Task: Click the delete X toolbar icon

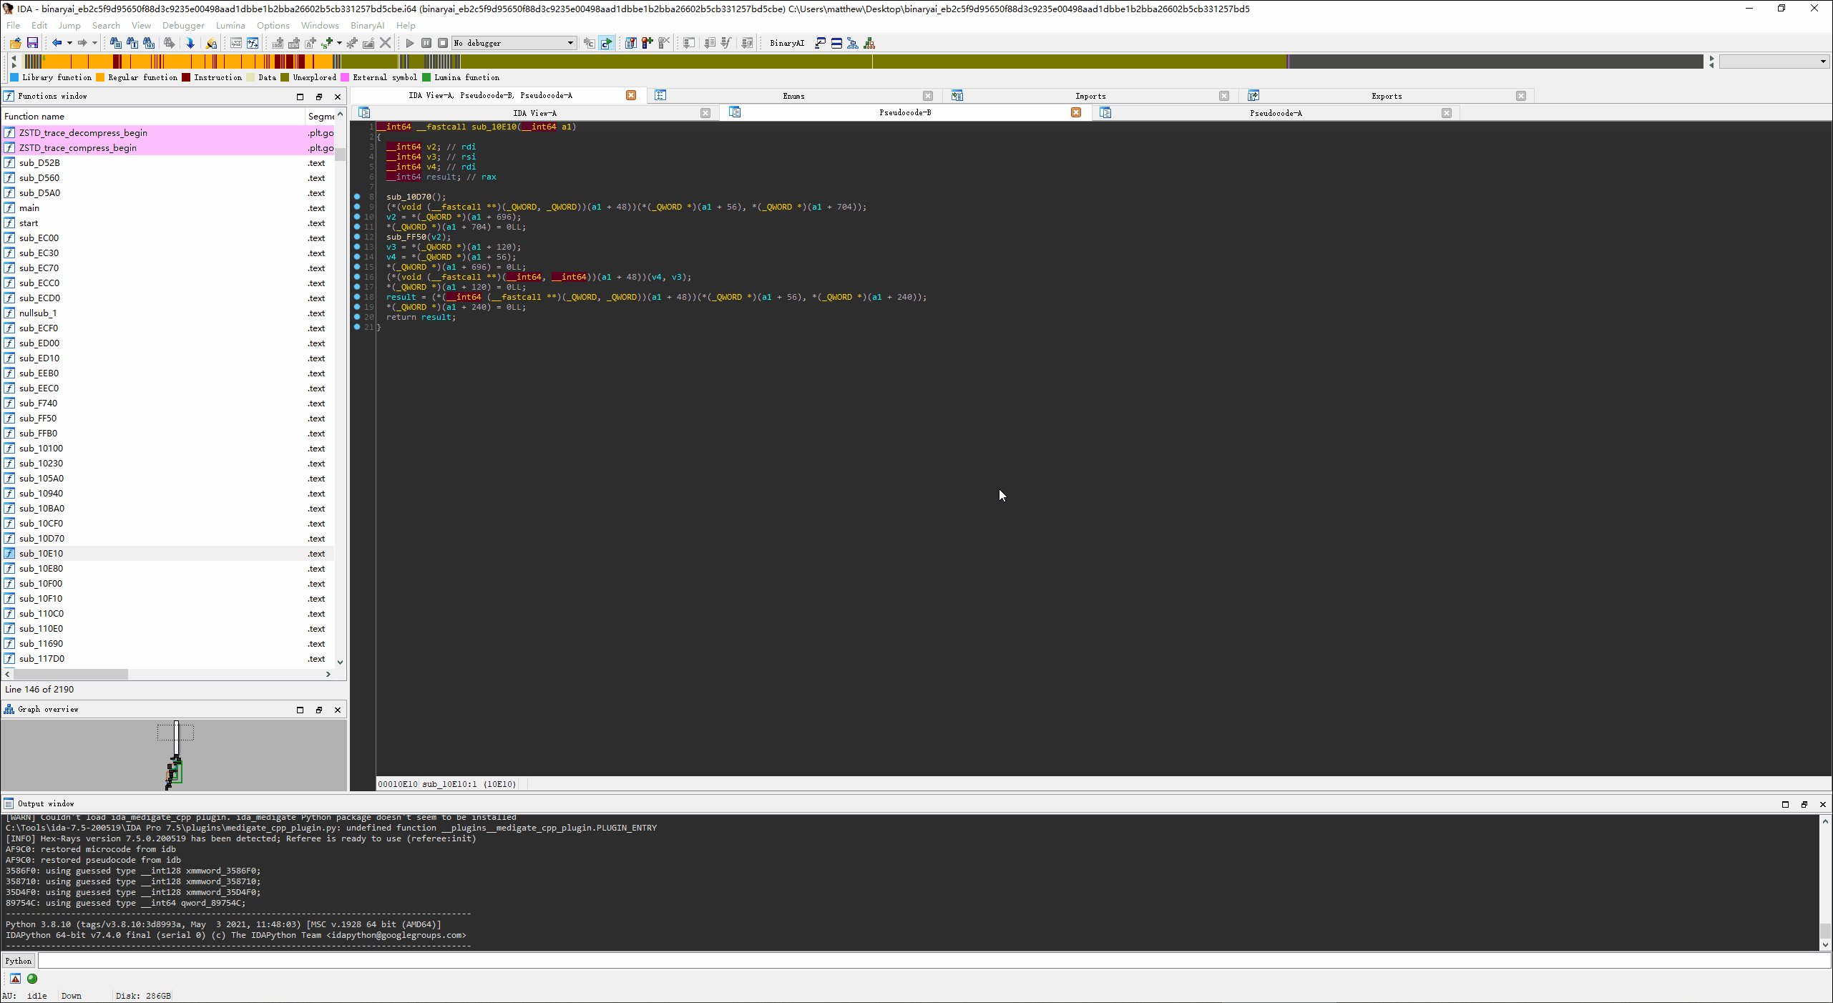Action: (385, 43)
